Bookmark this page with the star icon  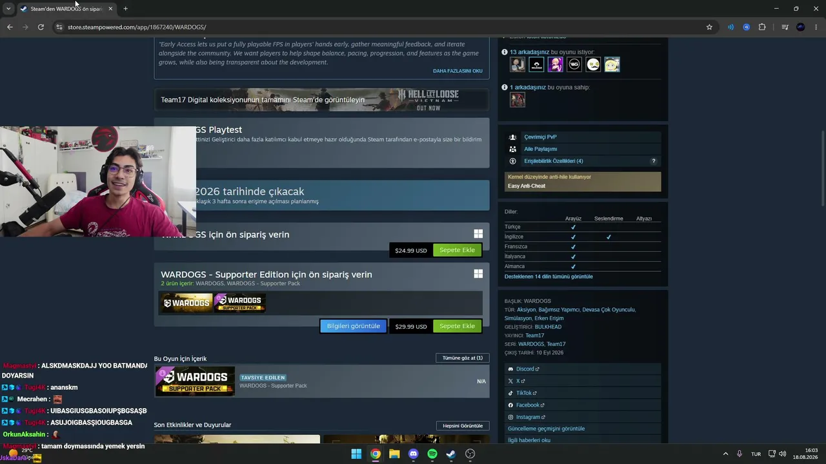[709, 27]
